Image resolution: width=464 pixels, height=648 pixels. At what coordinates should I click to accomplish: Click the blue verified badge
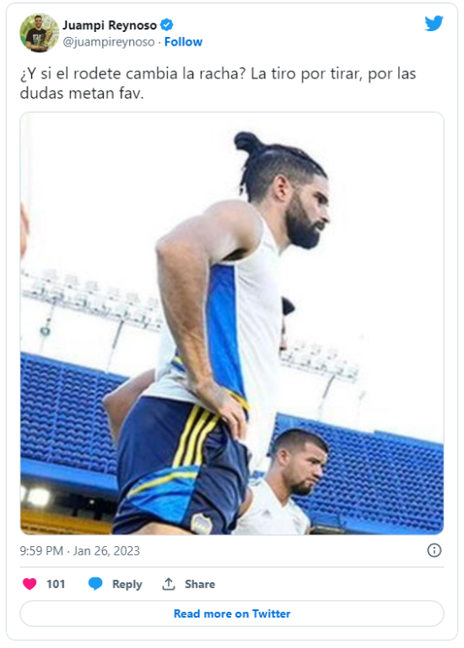coord(166,25)
